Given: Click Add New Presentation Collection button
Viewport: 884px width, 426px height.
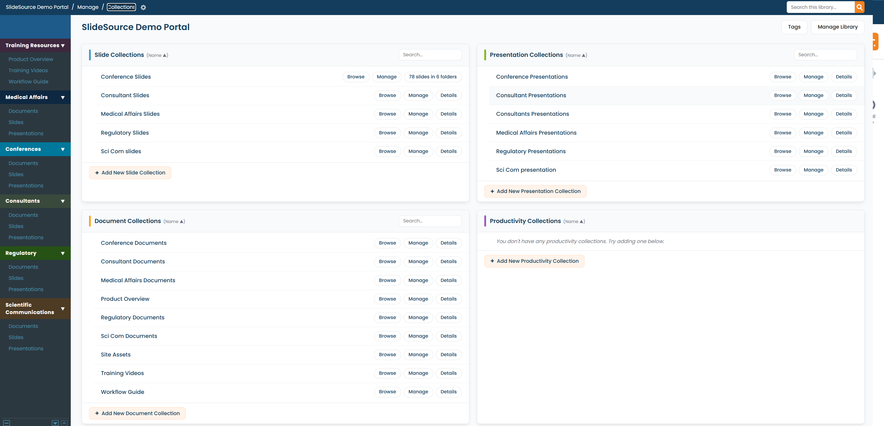Looking at the screenshot, I should coord(535,191).
